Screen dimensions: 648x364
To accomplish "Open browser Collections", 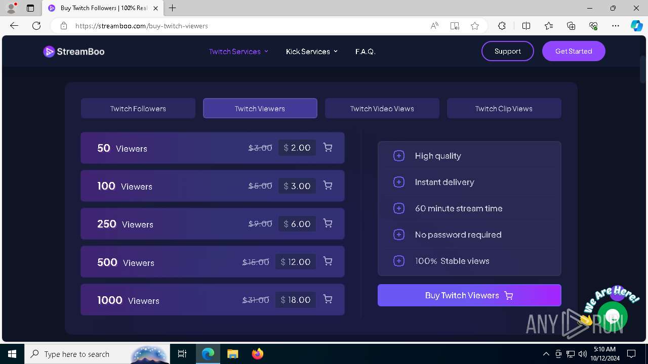I will coord(571,26).
